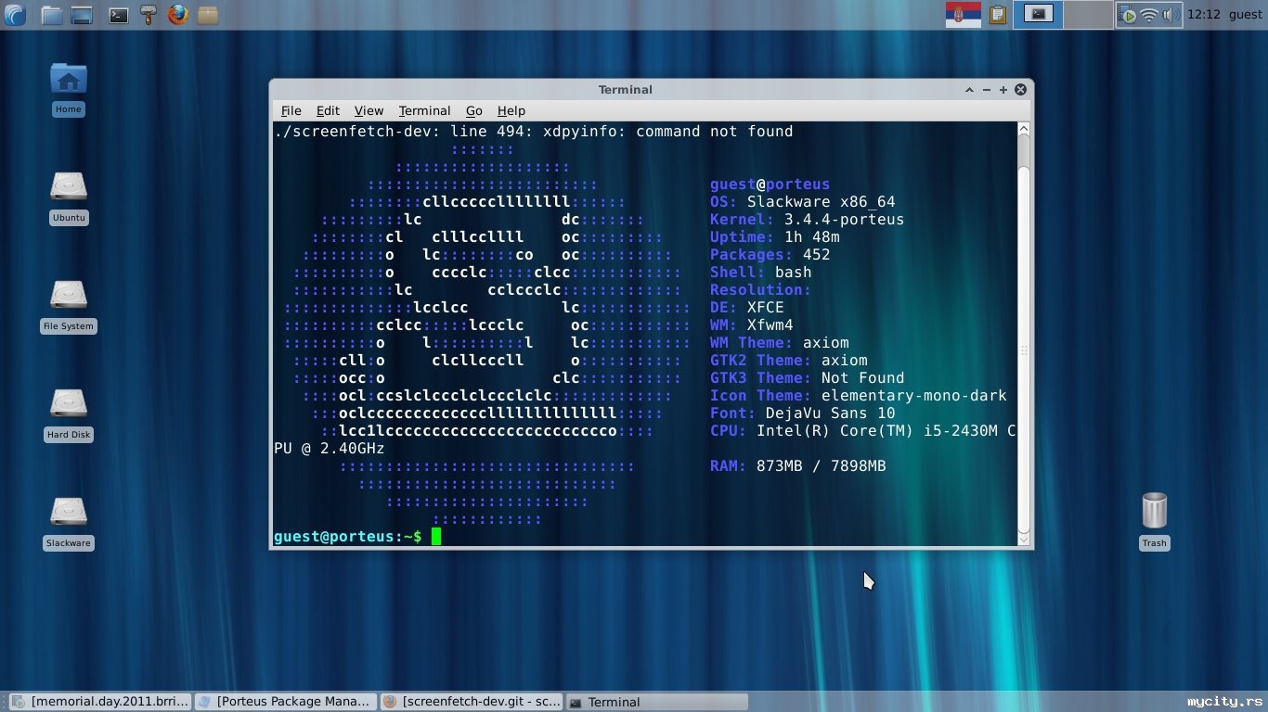1268x712 pixels.
Task: Launch the terminal emulator from the top panel
Action: 118,15
